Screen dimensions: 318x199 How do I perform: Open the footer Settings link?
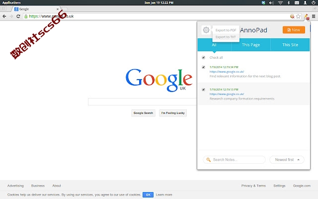pos(279,186)
